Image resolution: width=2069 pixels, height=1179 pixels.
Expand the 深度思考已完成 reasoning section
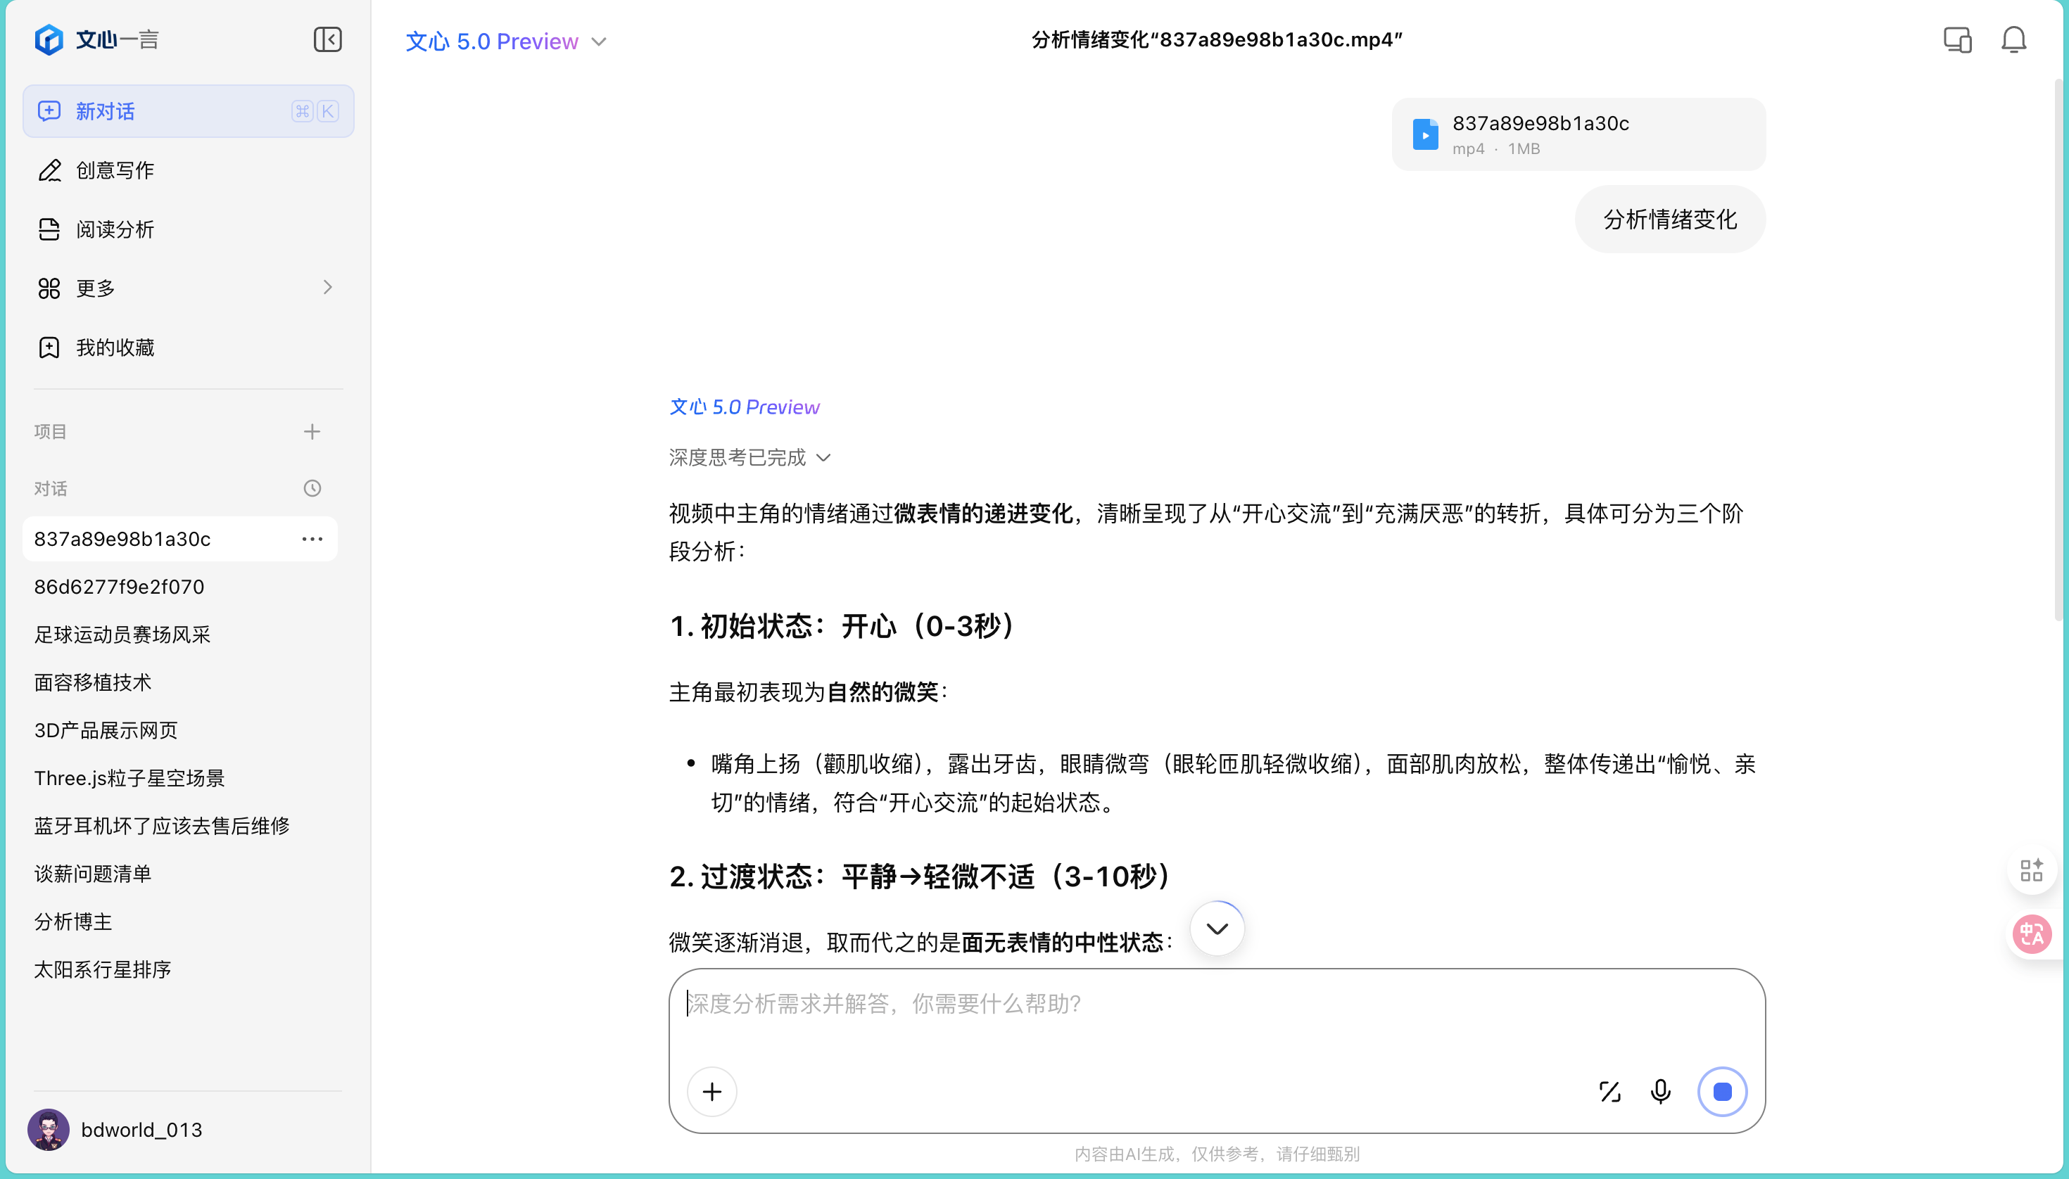point(749,457)
